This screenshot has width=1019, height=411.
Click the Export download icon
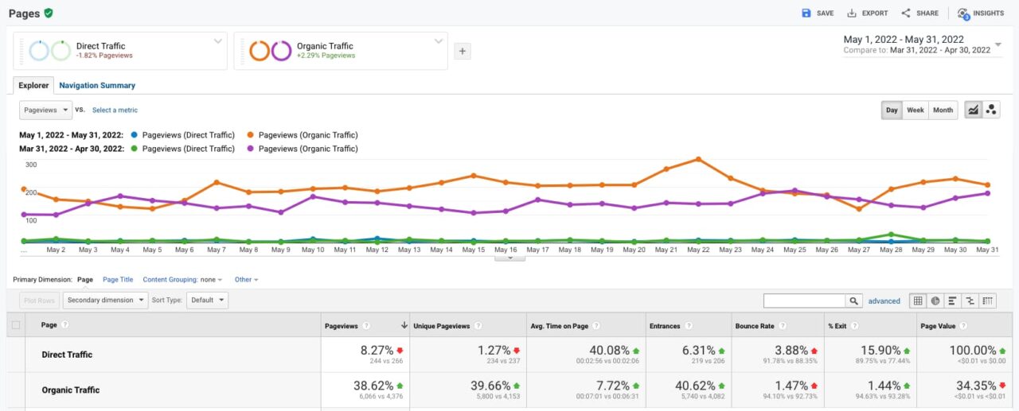pyautogui.click(x=852, y=13)
